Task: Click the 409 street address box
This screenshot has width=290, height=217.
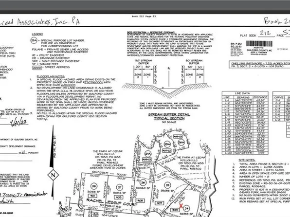Action: pos(174,210)
